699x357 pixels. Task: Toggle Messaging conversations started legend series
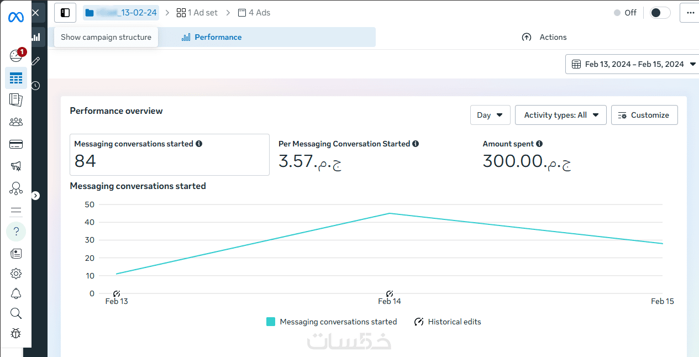(332, 322)
